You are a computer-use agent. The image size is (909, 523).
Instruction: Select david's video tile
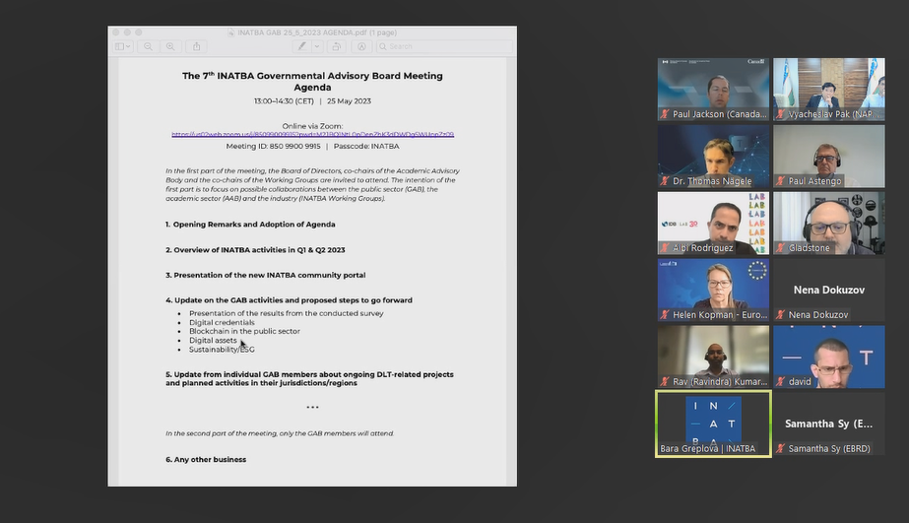pyautogui.click(x=829, y=357)
